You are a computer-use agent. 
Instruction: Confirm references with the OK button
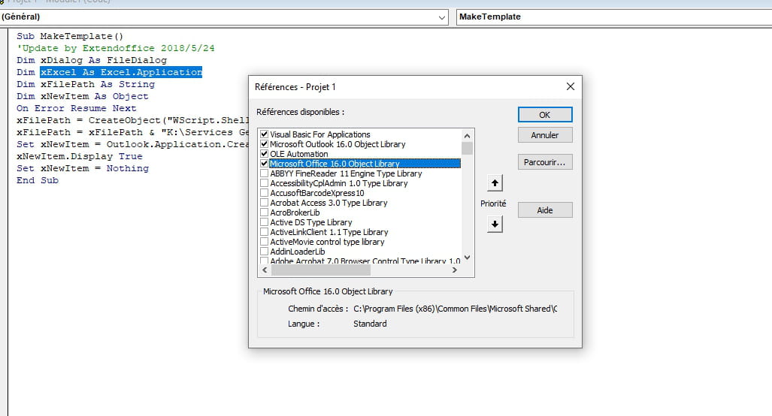(x=545, y=115)
